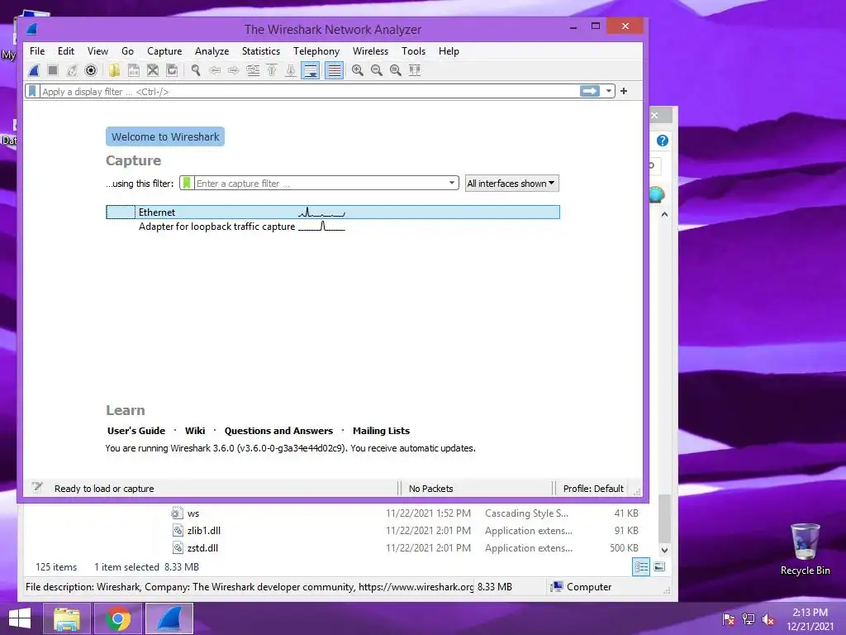
Task: Toggle auto scroll during live capture
Action: point(311,70)
